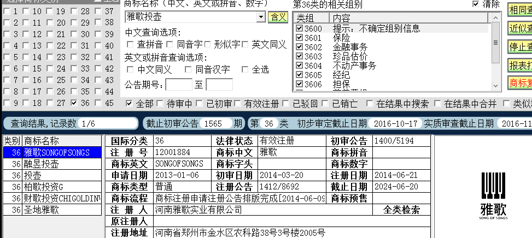Viewport: 532px width, 238px height.
Task: Uncheck class 36 checkbox
Action: point(74,103)
